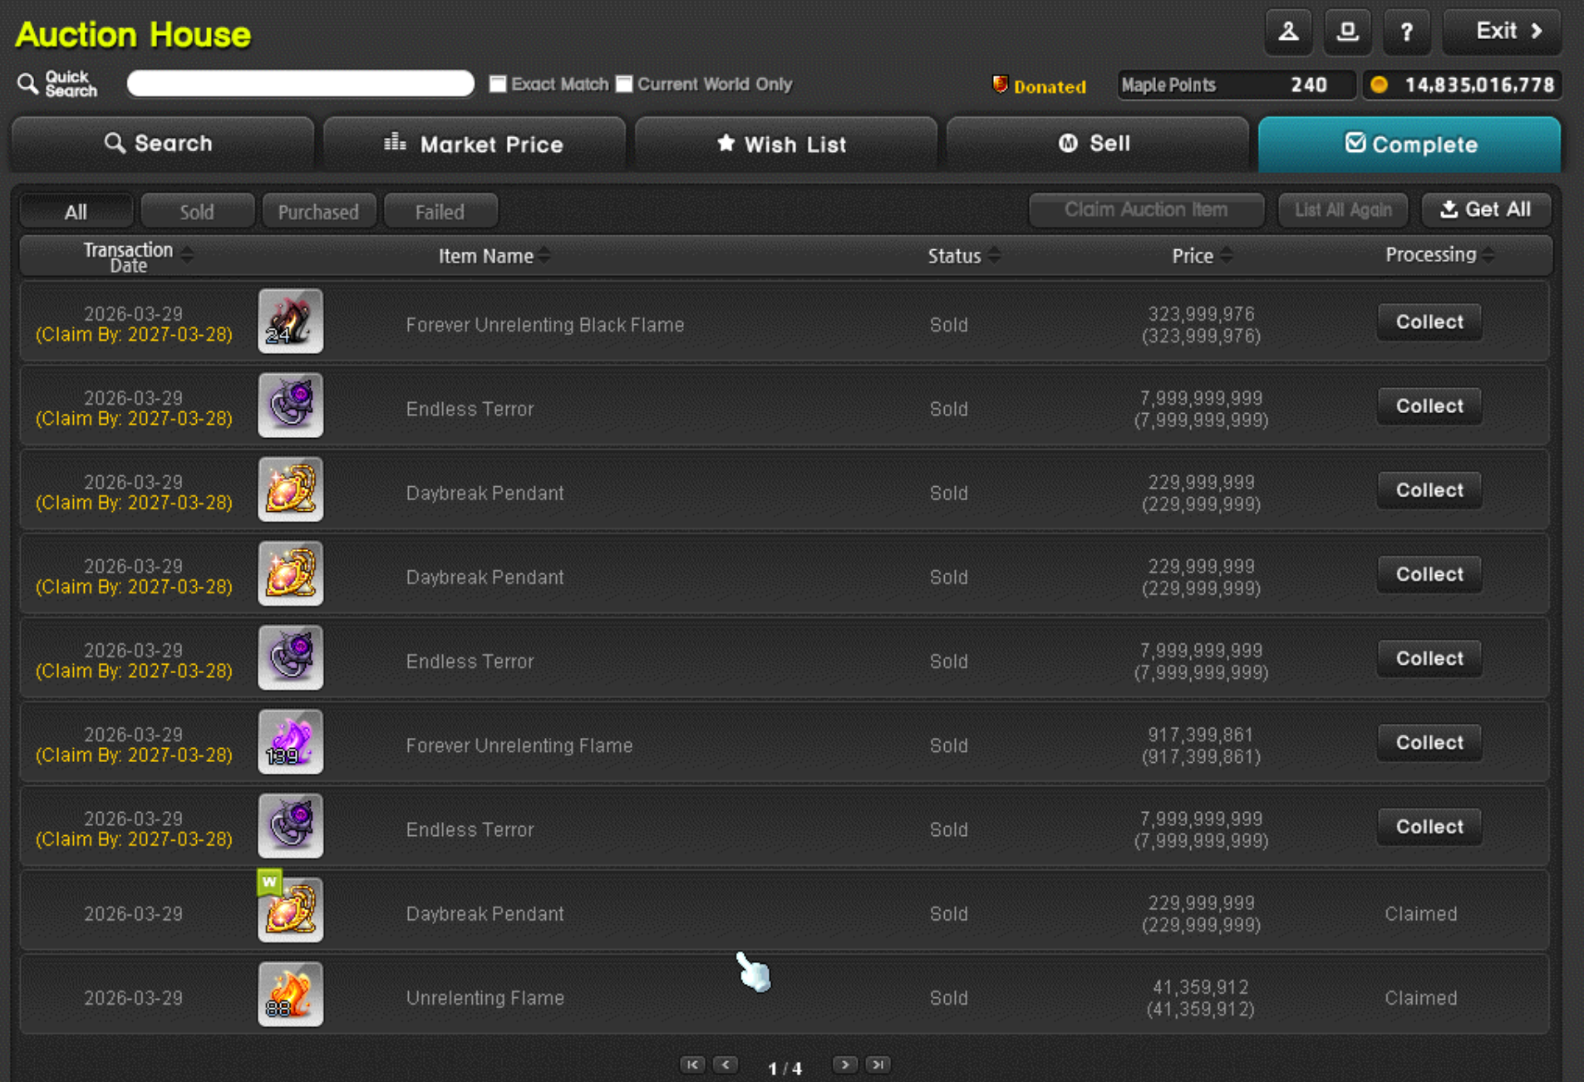The height and width of the screenshot is (1082, 1584).
Task: Select the Daybreak Pendant icon with W badge
Action: 290,910
